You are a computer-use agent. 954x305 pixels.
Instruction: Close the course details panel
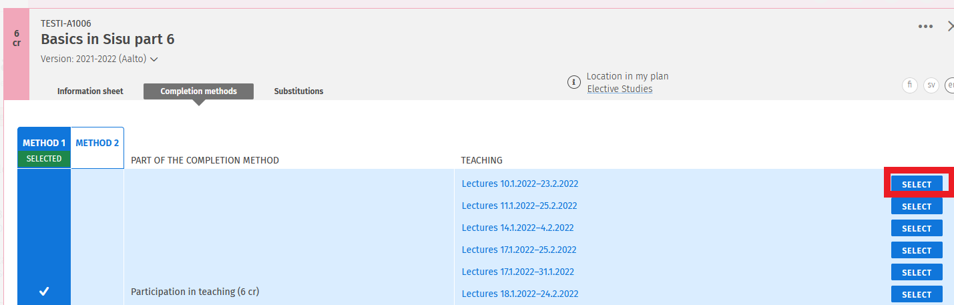pos(950,27)
